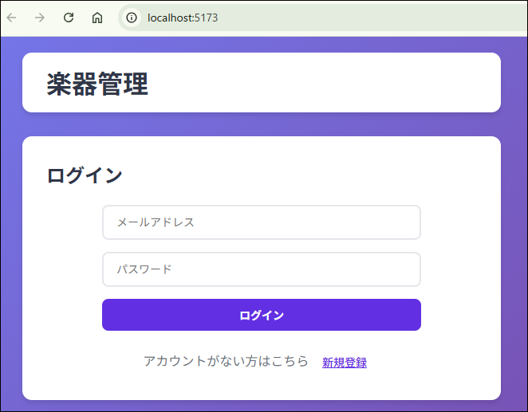
Task: Click the 楽器管理 title heading
Action: pos(97,84)
